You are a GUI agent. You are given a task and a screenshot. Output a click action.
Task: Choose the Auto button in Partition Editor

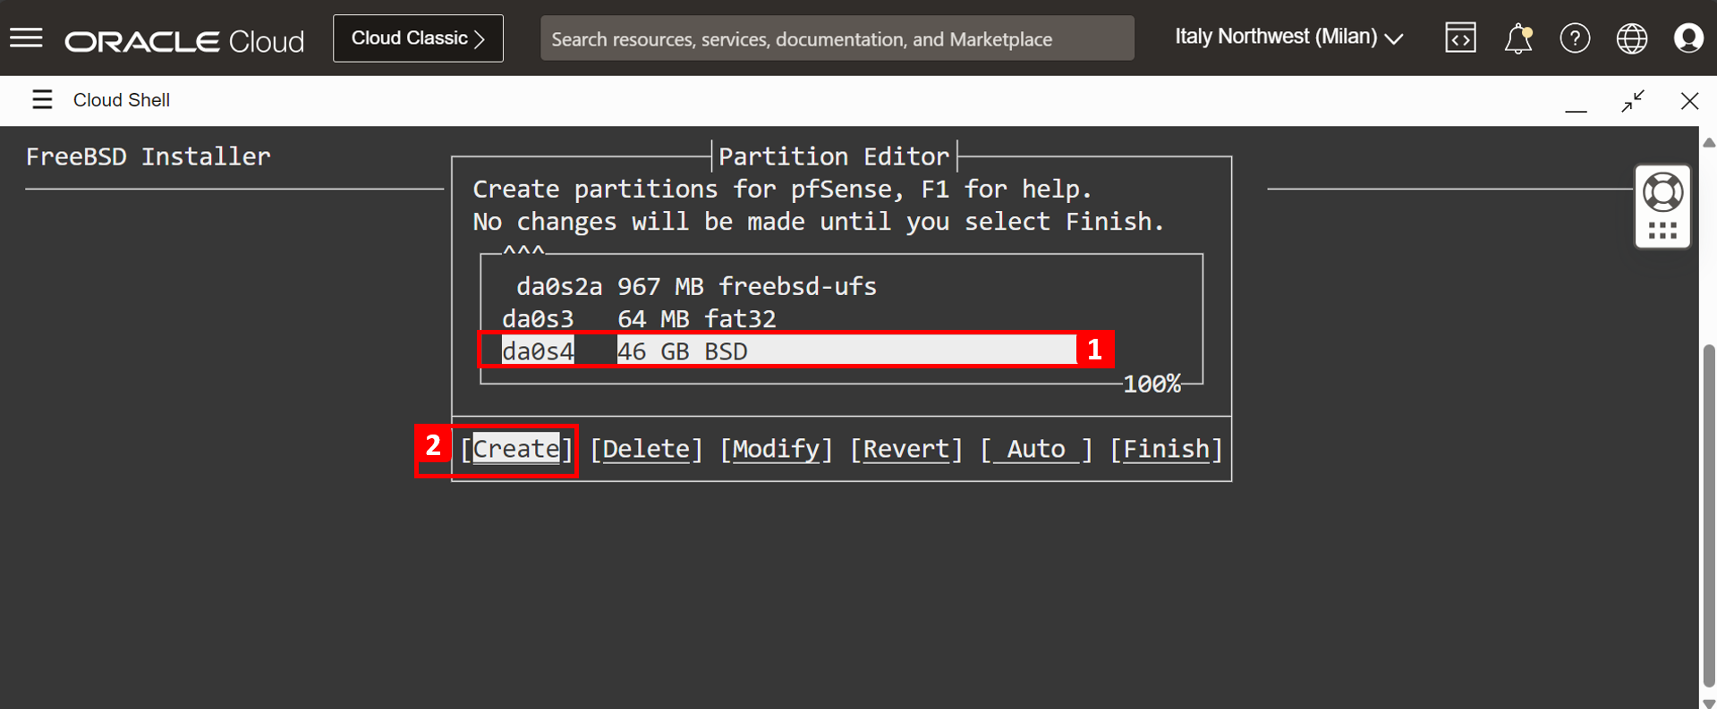click(x=1036, y=449)
